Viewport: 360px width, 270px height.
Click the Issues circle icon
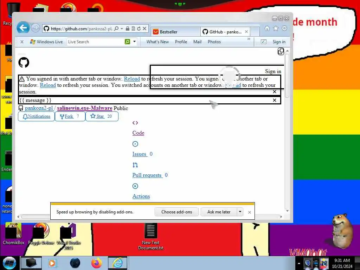135,144
